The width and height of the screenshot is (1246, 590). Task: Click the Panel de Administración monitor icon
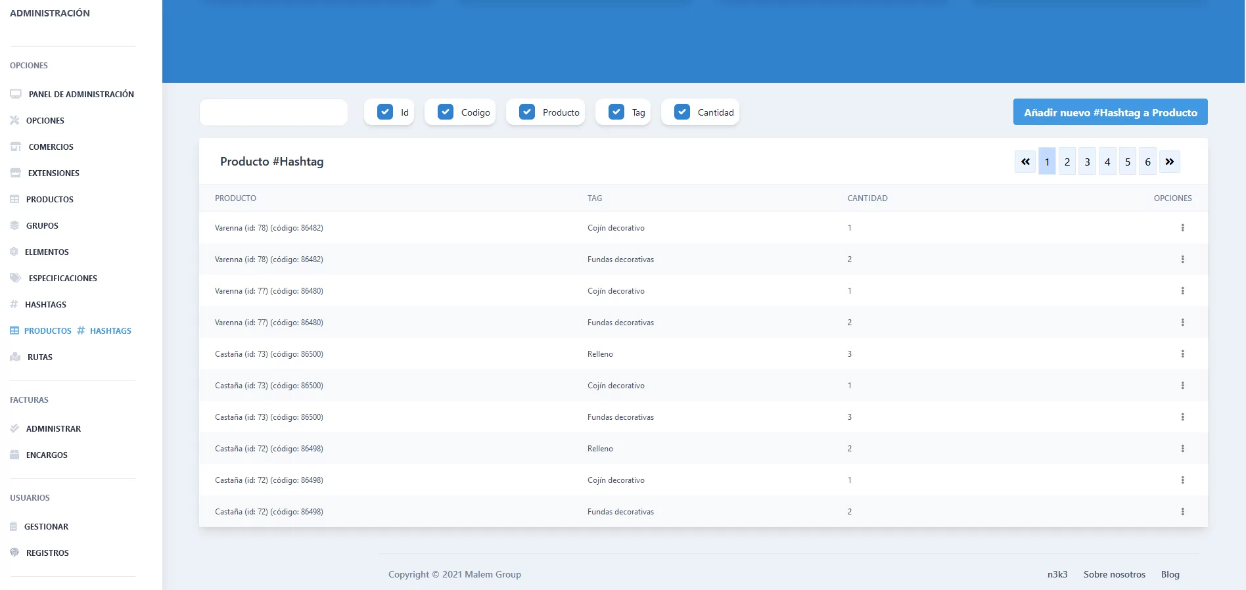(x=16, y=94)
